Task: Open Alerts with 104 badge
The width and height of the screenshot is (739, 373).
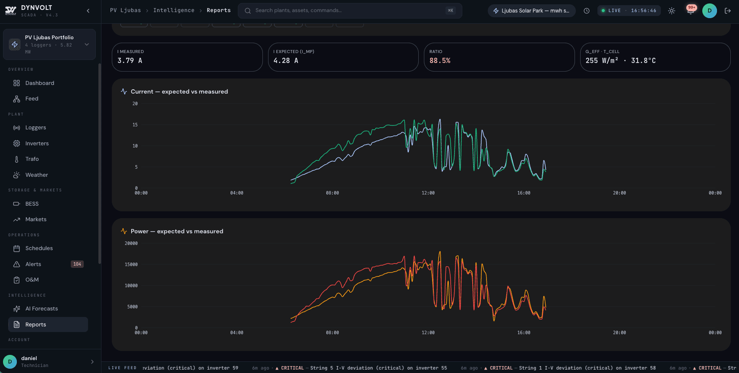Action: [x=48, y=264]
